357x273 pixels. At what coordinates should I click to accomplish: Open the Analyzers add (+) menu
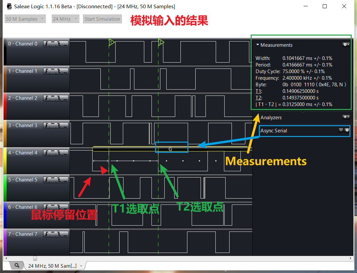pyautogui.click(x=346, y=117)
